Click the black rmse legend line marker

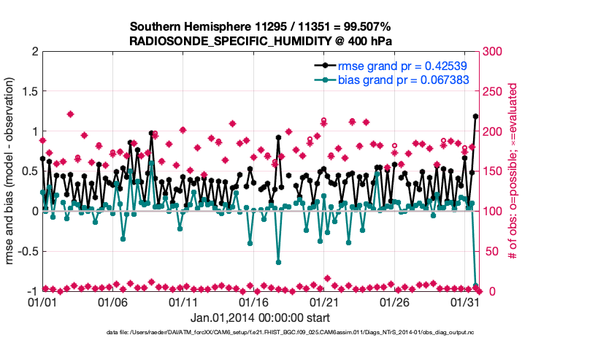[x=326, y=65]
